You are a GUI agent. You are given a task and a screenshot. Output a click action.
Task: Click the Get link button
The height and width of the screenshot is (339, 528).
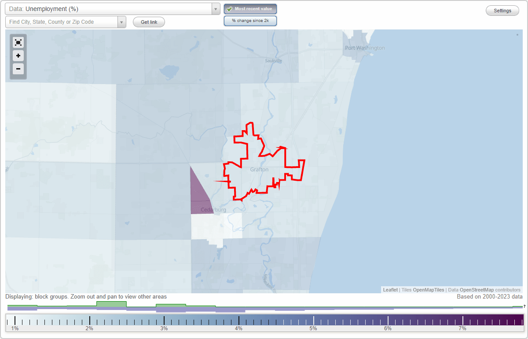click(x=149, y=22)
